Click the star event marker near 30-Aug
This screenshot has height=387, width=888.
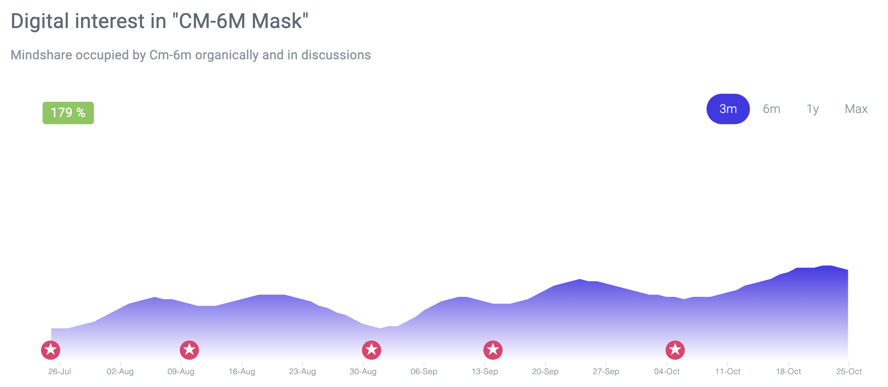pos(371,350)
